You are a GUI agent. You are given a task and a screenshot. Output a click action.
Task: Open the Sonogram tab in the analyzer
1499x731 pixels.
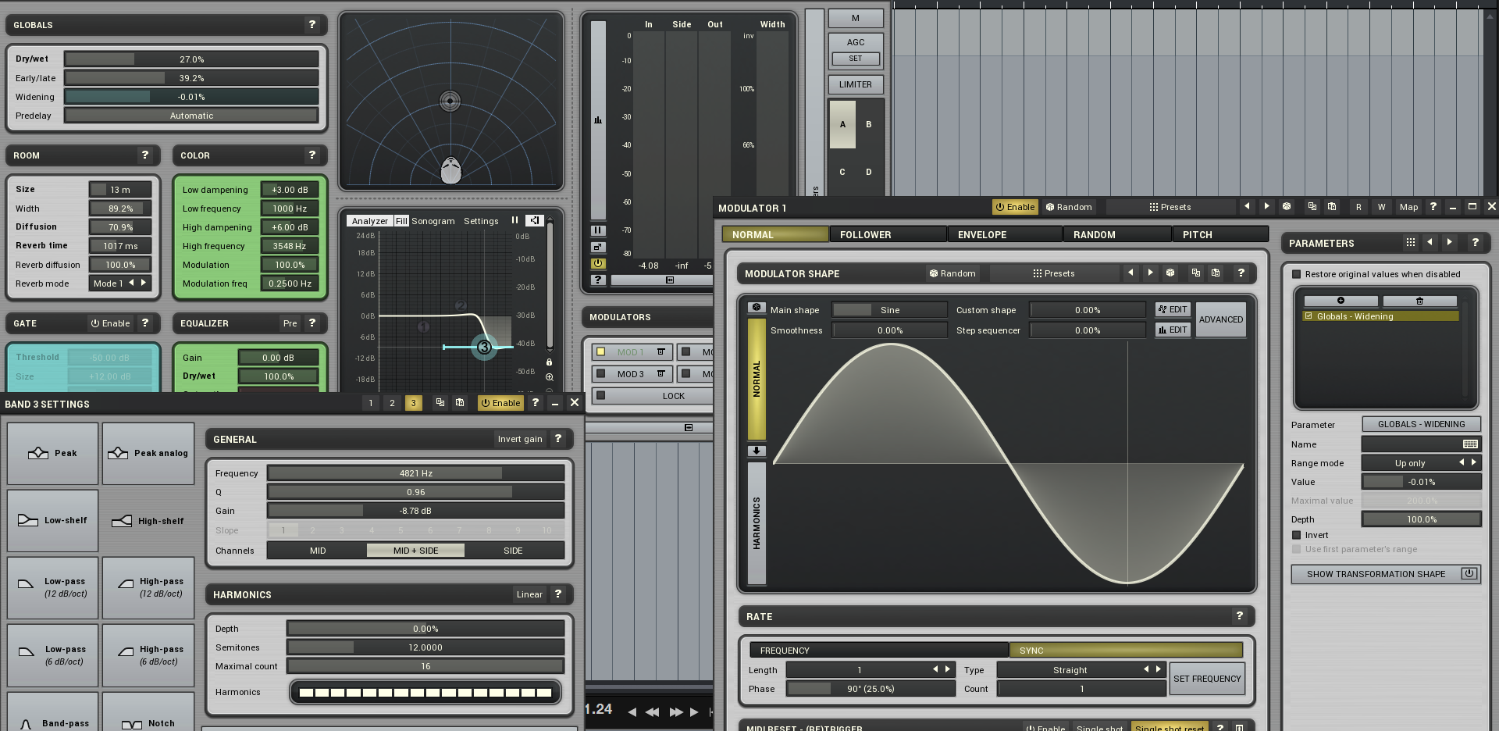click(433, 220)
